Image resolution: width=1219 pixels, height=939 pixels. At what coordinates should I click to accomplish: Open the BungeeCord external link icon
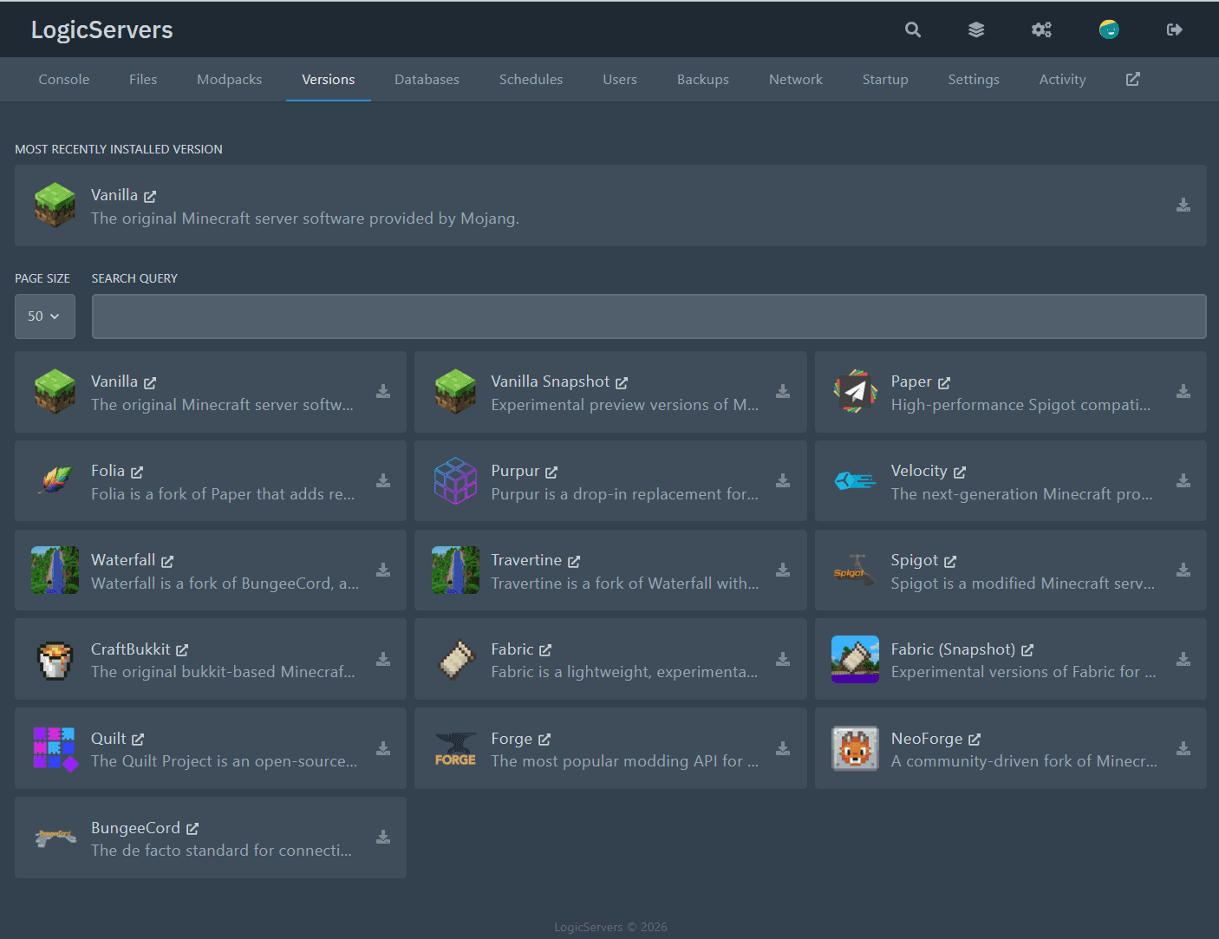(x=192, y=829)
